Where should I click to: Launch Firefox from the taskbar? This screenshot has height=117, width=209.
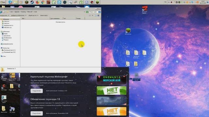(38, 2)
